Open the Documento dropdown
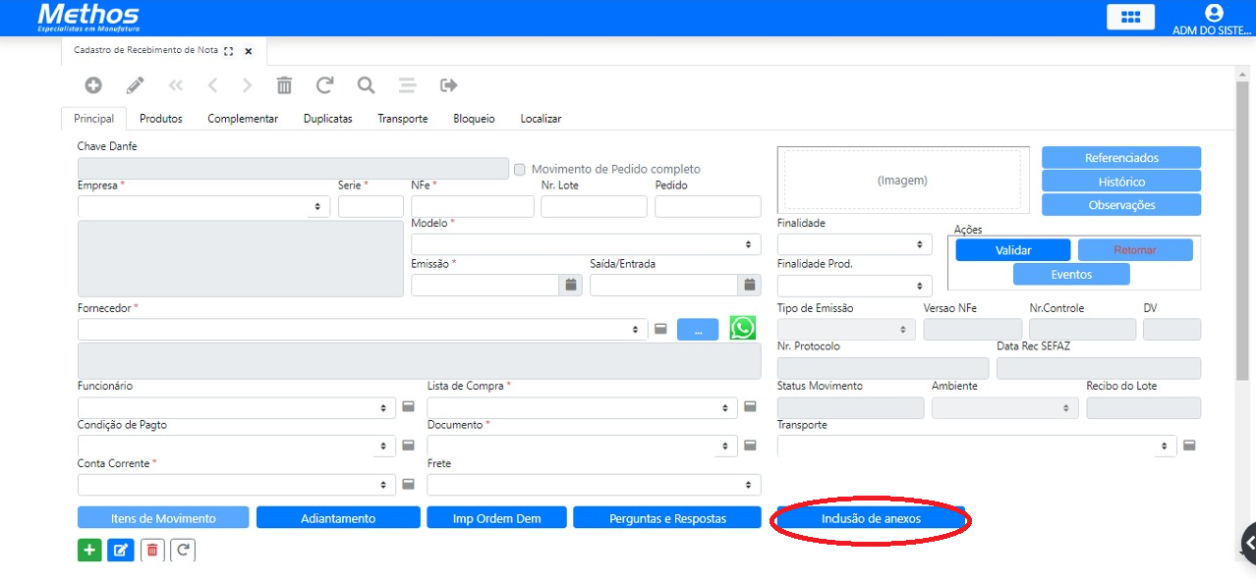 coord(582,446)
